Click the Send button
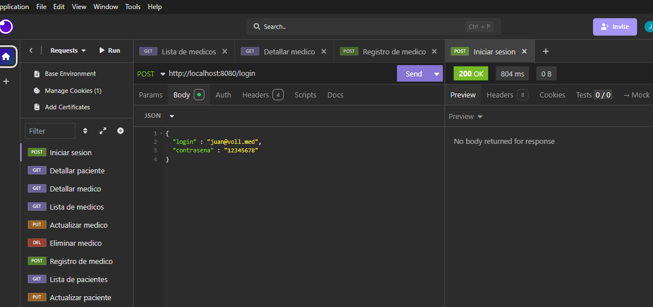The height and width of the screenshot is (307, 653). [413, 74]
